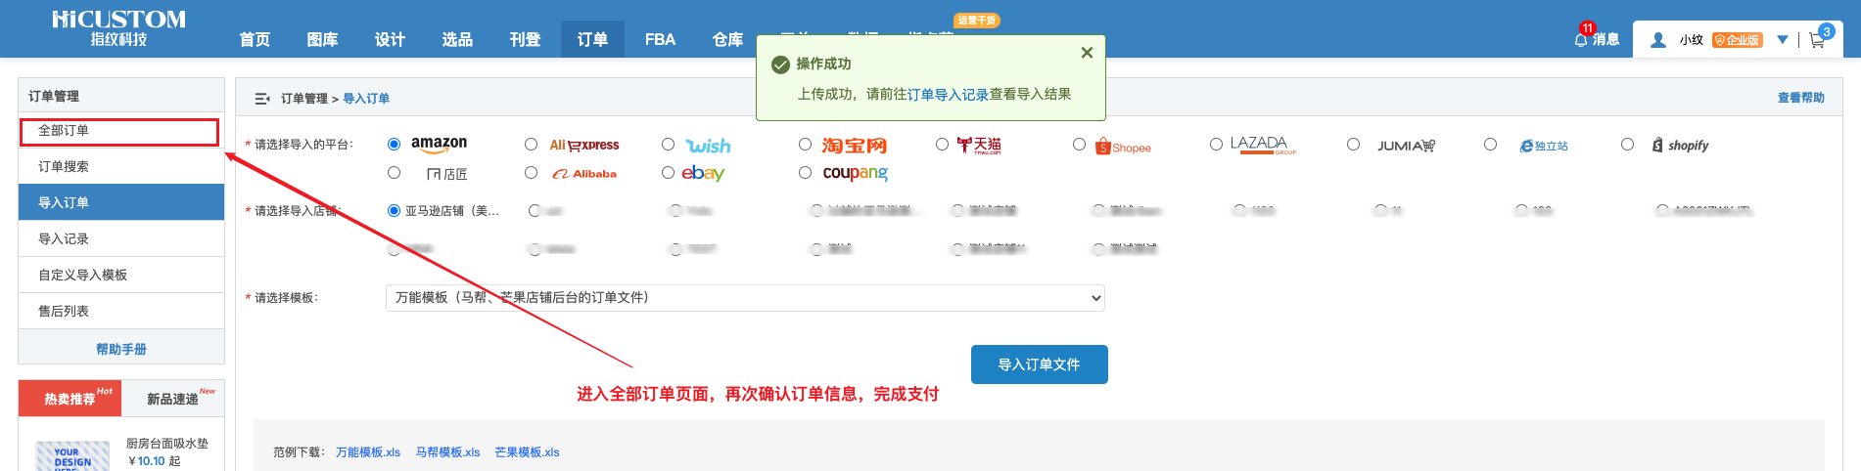This screenshot has height=471, width=1861.
Task: Switch to the New Arrivals tab
Action: coord(172,399)
